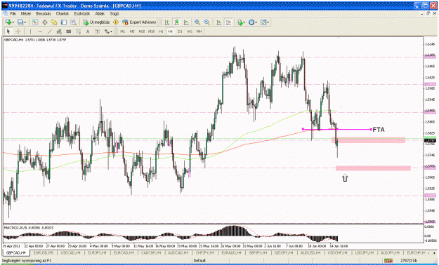The width and height of the screenshot is (439, 265).
Task: Switch chart to line chart type
Action: click(186, 22)
